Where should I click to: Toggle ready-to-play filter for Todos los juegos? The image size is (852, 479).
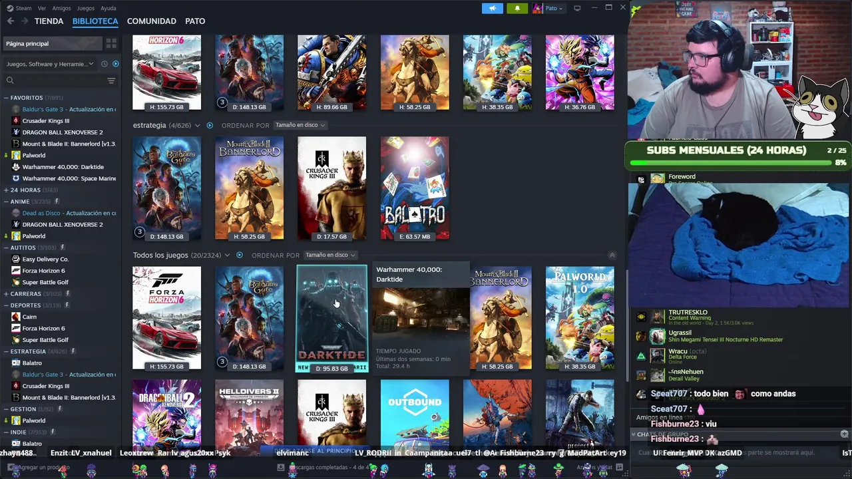click(x=240, y=255)
